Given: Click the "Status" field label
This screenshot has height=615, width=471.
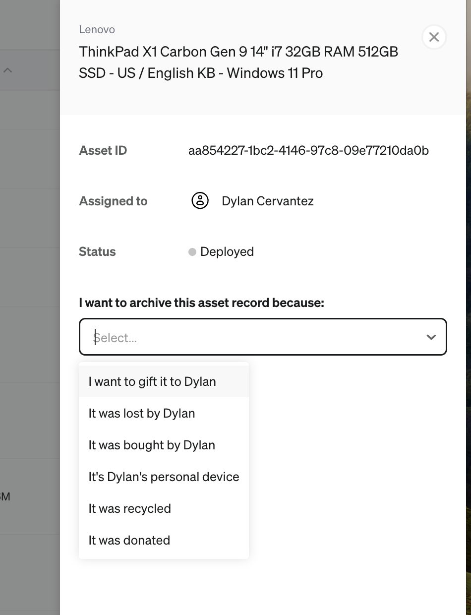Looking at the screenshot, I should (x=97, y=251).
